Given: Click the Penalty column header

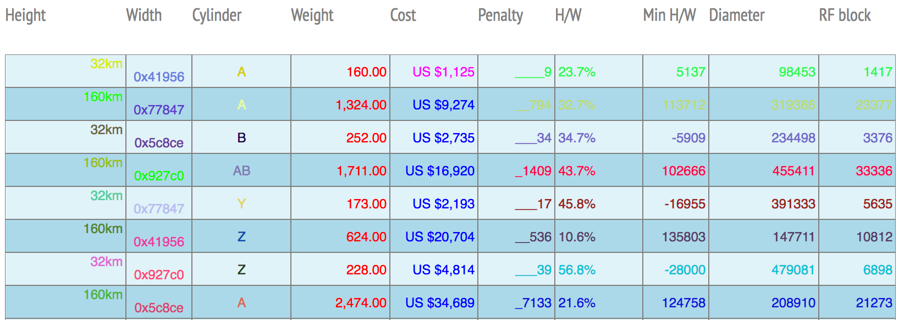Looking at the screenshot, I should 500,15.
